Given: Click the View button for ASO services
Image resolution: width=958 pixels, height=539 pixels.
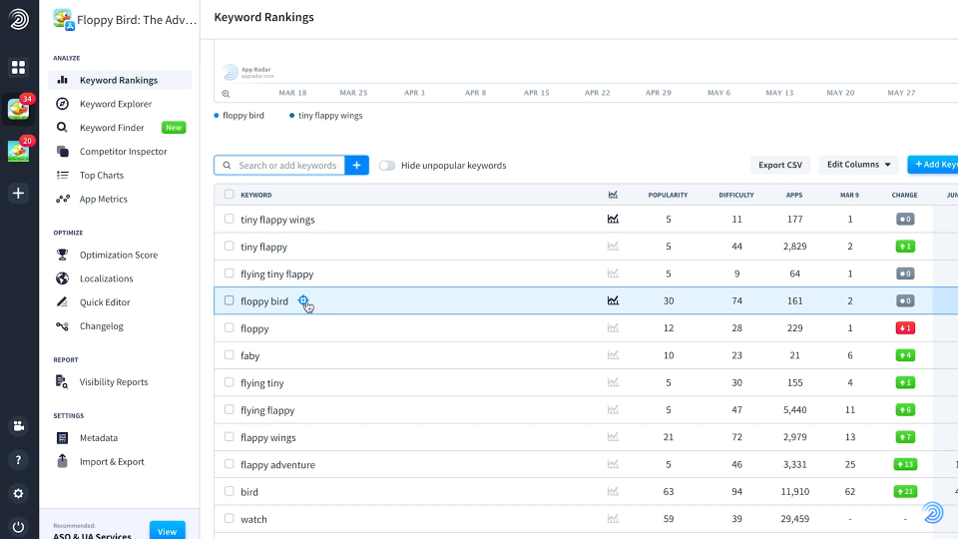Looking at the screenshot, I should 167,531.
